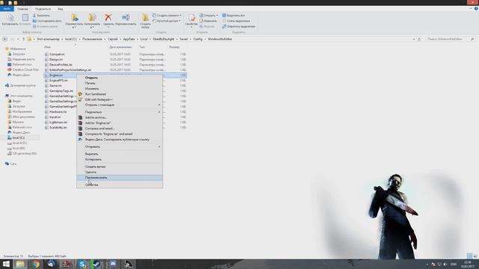Screen dimensions: 479x269
Task: Click Снять выделение in the ribbon
Action: coord(237,21)
